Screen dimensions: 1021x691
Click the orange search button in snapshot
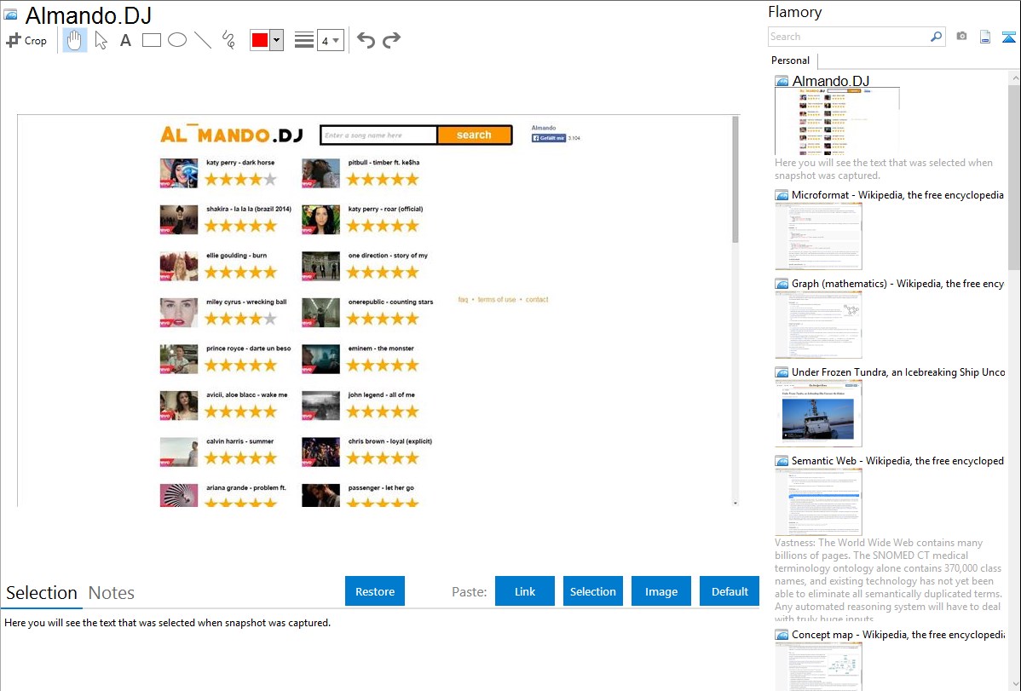click(474, 135)
